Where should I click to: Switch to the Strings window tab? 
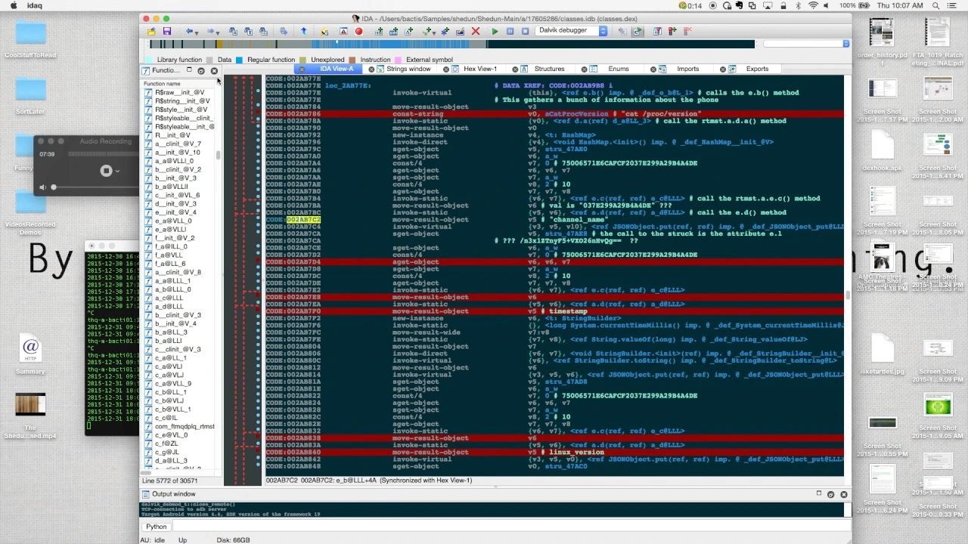pyautogui.click(x=408, y=69)
